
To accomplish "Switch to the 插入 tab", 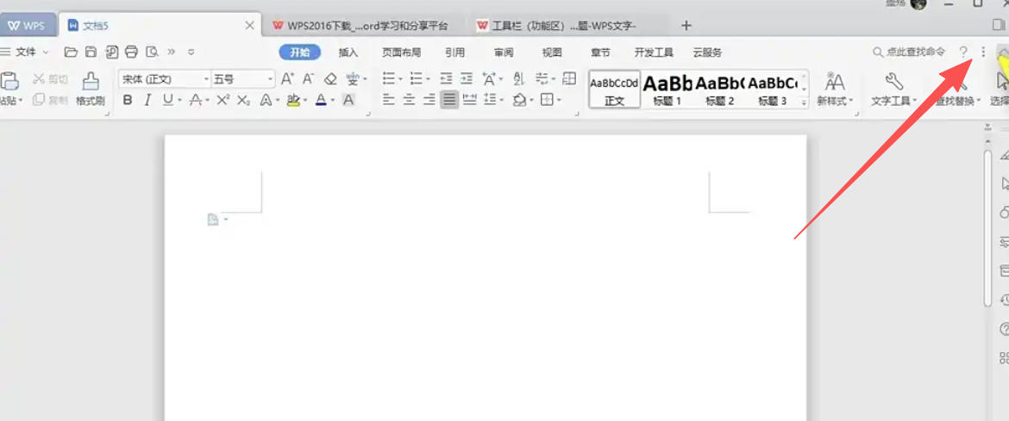I will point(348,53).
